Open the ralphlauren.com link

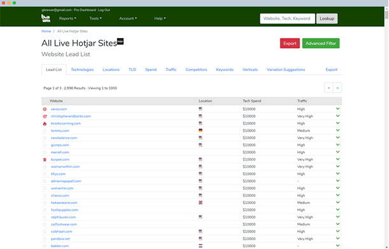63,217
